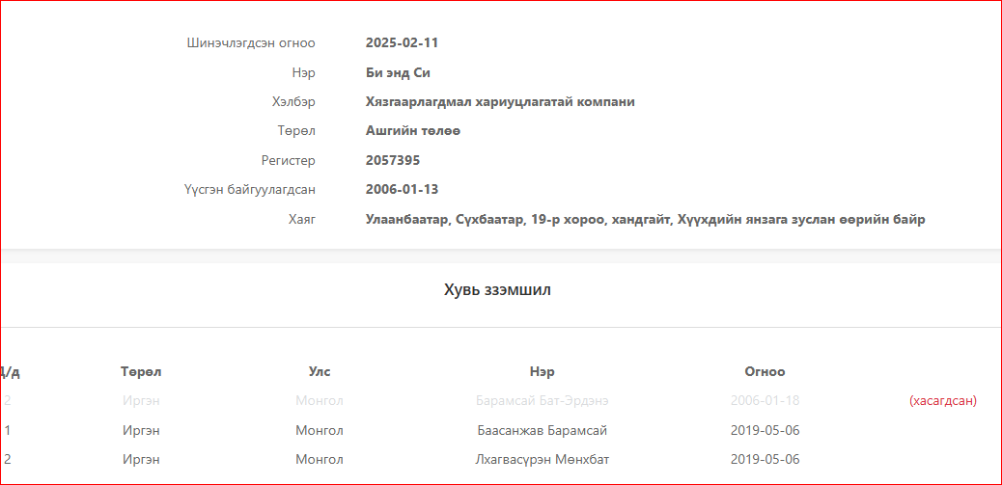
Task: Select the Ашгийн төлөө type value
Action: point(412,130)
